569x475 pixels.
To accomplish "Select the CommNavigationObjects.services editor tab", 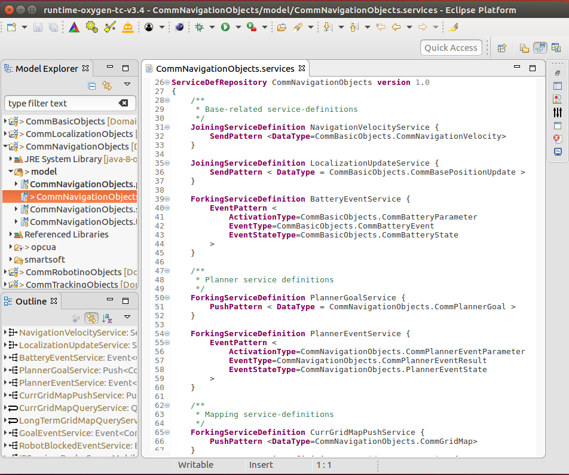I will click(225, 69).
